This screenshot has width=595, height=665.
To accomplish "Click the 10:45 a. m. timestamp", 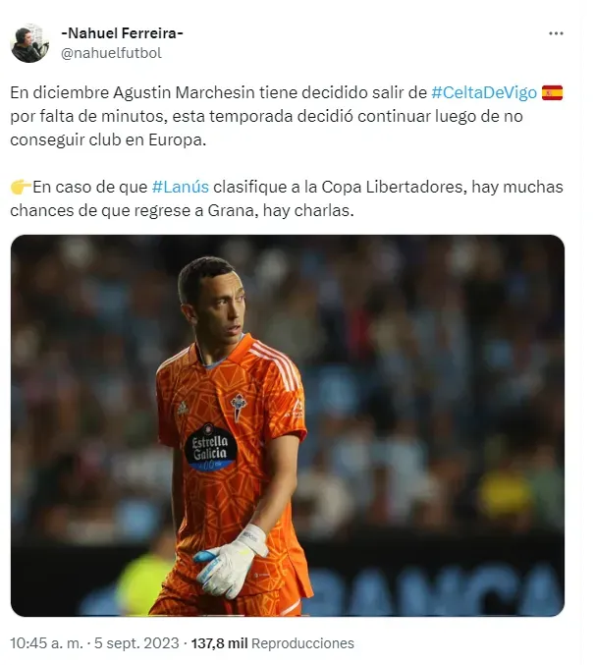I will click(x=46, y=643).
